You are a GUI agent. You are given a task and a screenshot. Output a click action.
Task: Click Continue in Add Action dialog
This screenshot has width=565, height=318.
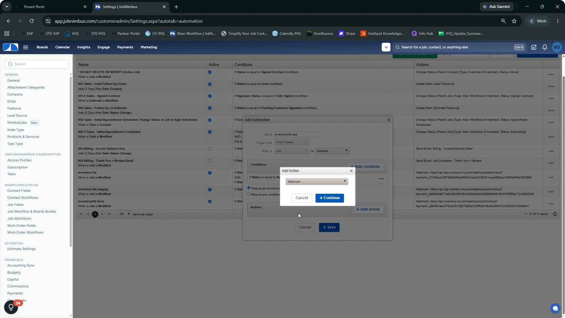pyautogui.click(x=330, y=198)
